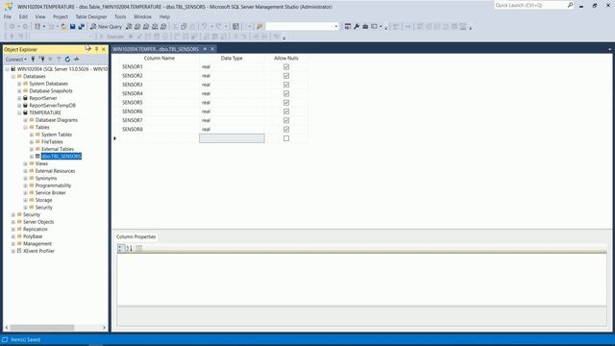Click the empty Data Type cell in new row
The width and height of the screenshot is (615, 346).
232,138
